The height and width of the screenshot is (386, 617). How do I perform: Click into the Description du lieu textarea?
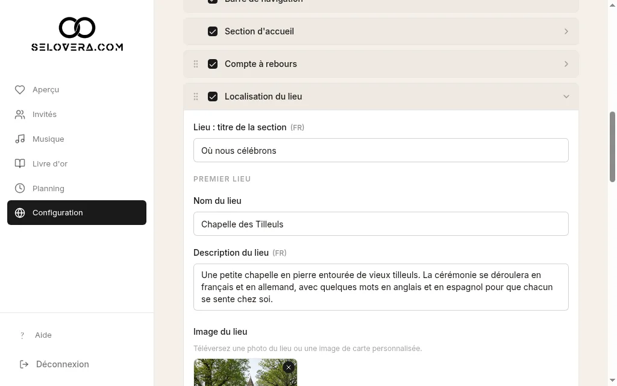click(381, 287)
